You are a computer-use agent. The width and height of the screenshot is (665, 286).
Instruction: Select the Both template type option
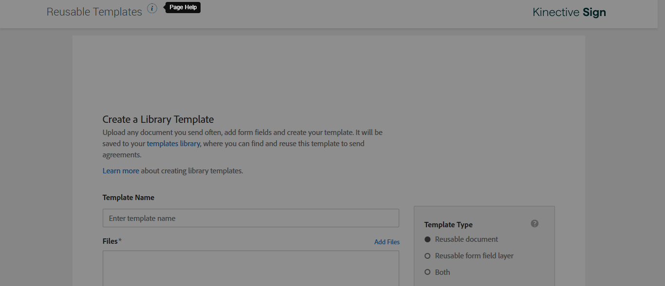pos(428,272)
